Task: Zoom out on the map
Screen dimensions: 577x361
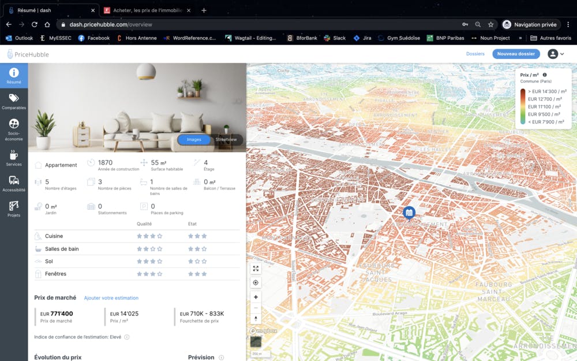Action: click(x=256, y=308)
